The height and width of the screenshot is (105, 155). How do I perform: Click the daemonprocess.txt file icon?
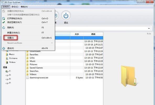click(x=28, y=78)
